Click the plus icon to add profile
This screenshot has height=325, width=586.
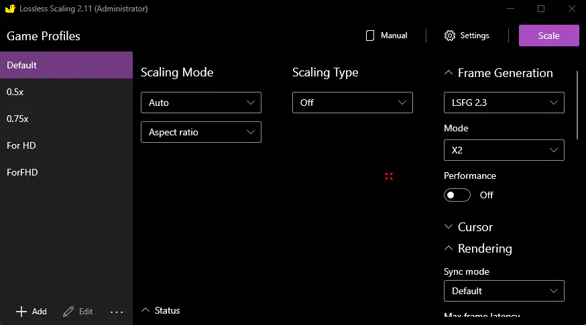tap(21, 312)
